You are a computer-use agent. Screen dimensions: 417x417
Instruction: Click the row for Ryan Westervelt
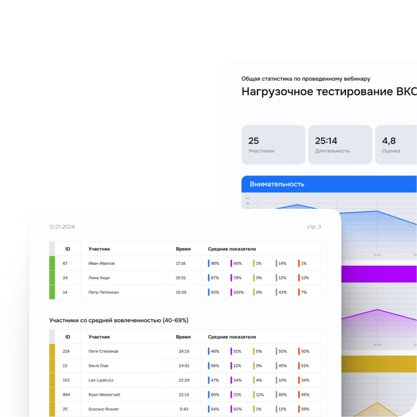click(x=185, y=394)
